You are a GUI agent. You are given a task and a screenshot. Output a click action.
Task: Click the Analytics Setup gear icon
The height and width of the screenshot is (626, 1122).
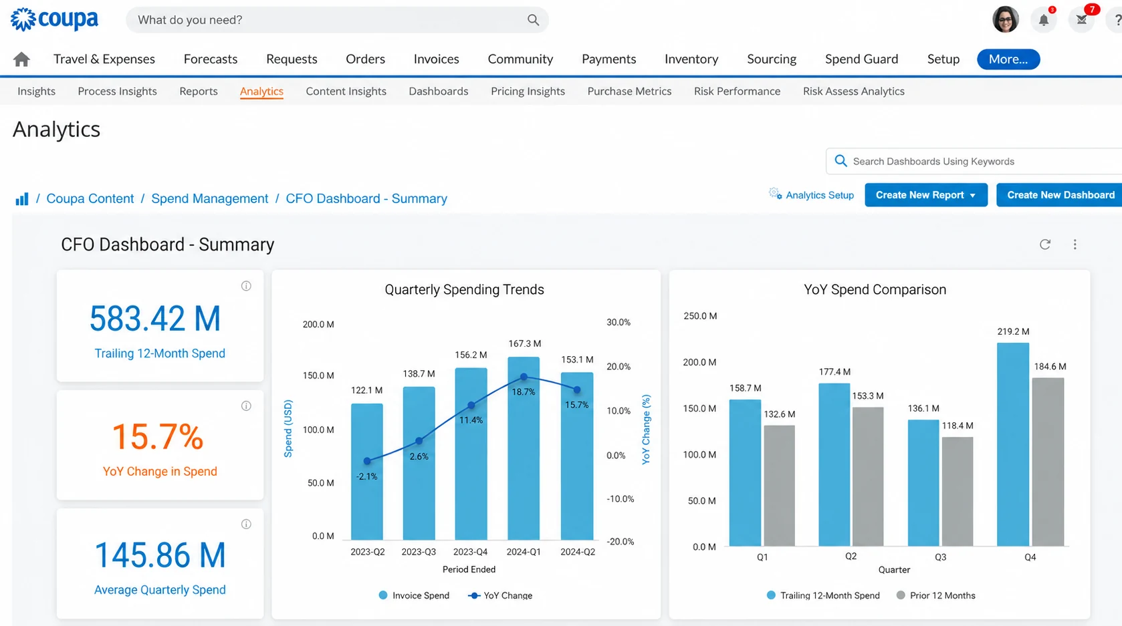pos(775,194)
